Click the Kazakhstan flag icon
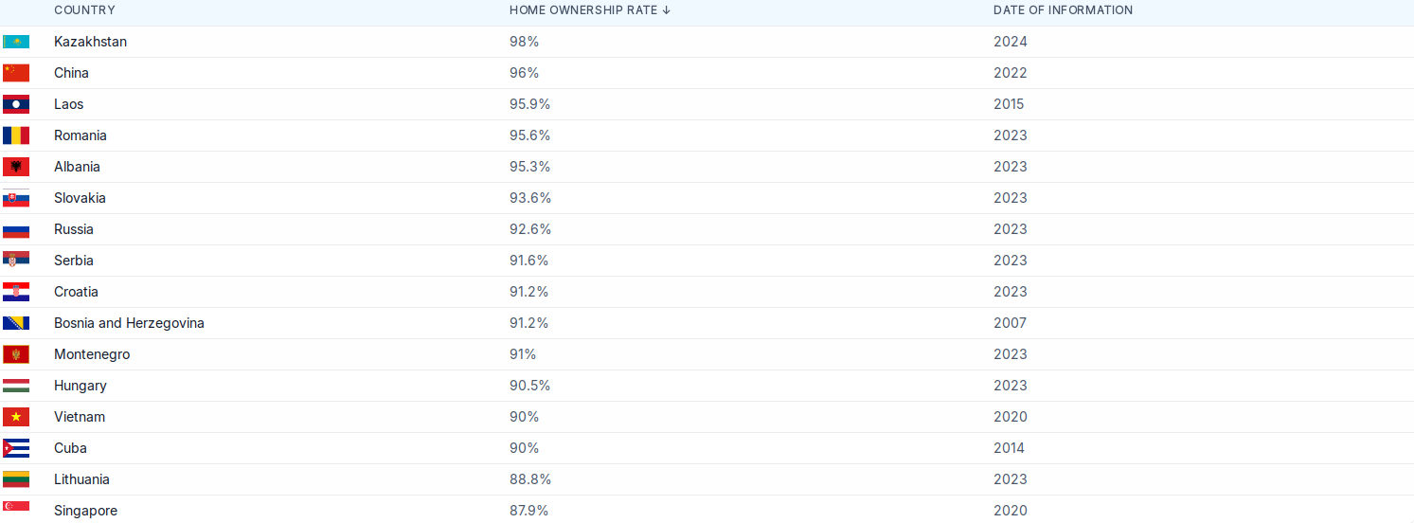Viewport: 1414px width, 523px height. click(16, 42)
